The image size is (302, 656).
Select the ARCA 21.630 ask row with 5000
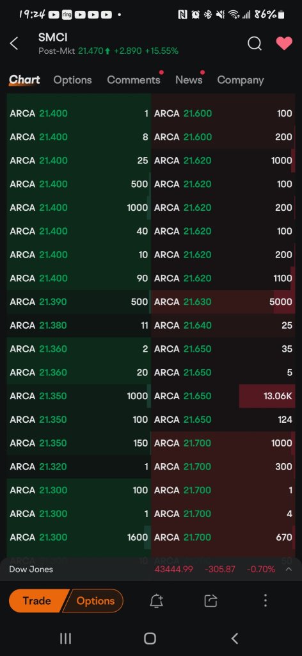click(223, 302)
